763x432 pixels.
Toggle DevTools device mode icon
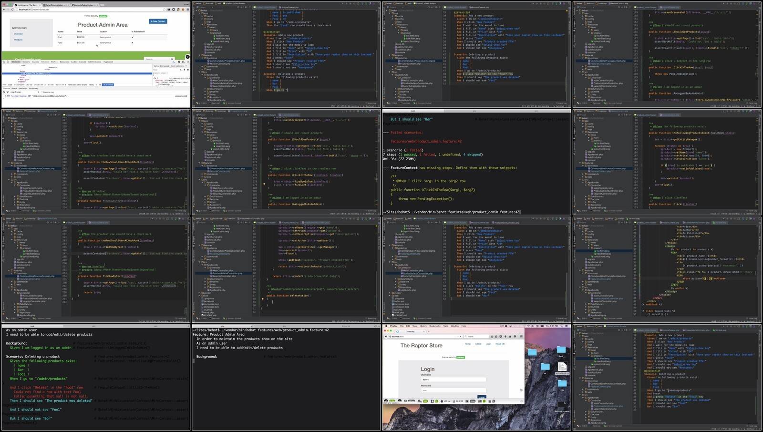point(9,62)
